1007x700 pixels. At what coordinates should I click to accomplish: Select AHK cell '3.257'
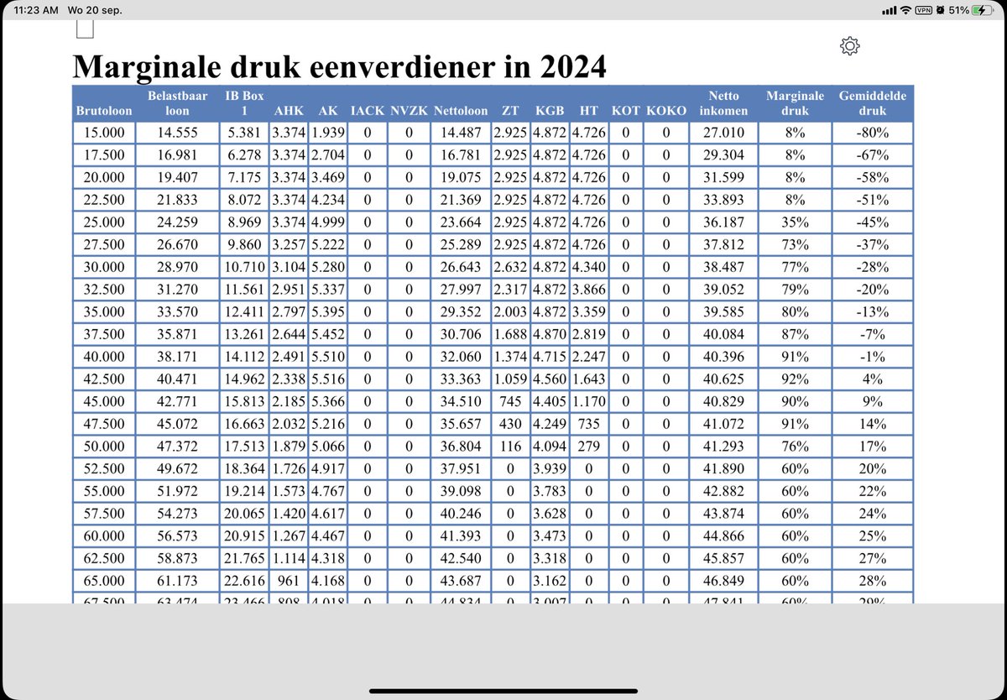click(289, 244)
